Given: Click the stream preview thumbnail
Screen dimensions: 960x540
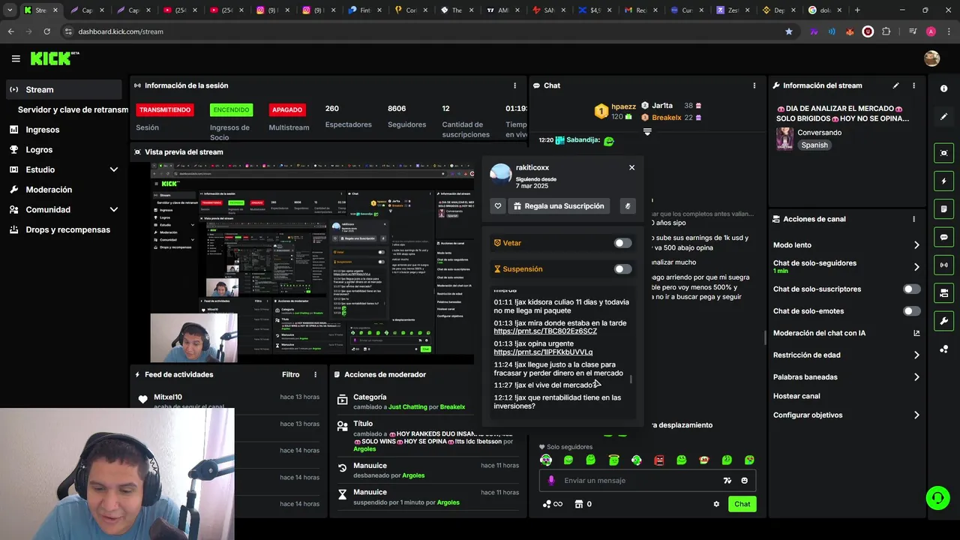Looking at the screenshot, I should point(312,262).
